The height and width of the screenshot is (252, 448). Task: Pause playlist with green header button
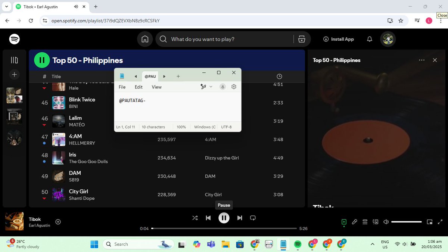[x=42, y=60]
